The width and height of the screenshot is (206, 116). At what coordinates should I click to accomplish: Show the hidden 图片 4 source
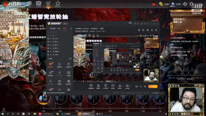48,35
